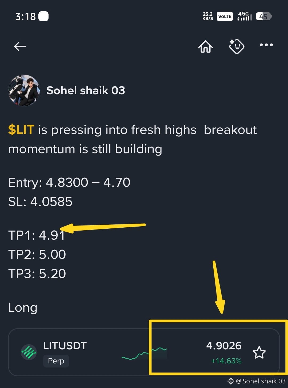Viewport: 288px width, 388px height.
Task: Tap the 4.9026 price value
Action: coord(224,346)
